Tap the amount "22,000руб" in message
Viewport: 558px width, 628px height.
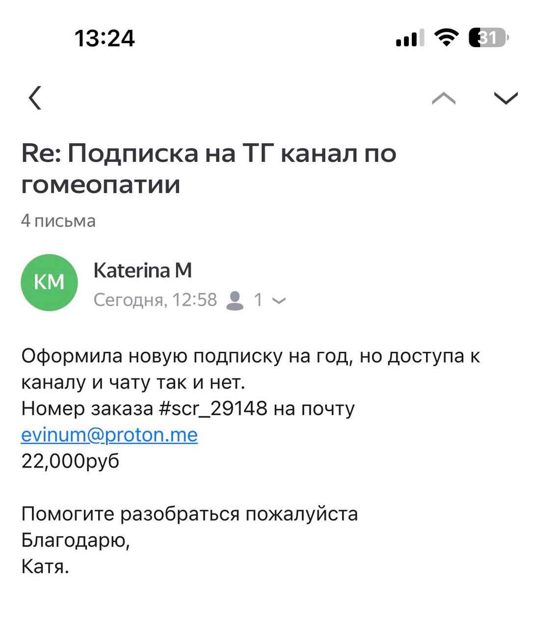tap(70, 461)
